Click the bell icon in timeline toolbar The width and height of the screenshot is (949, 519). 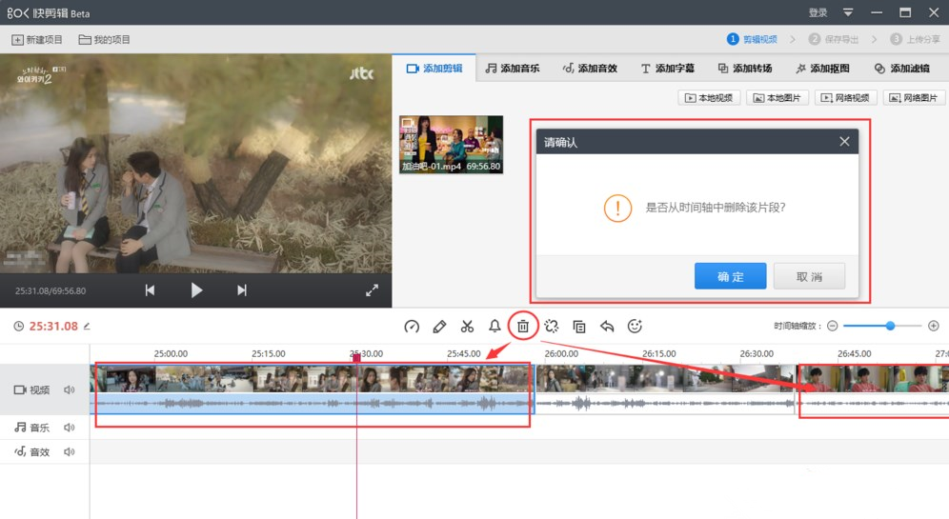495,326
